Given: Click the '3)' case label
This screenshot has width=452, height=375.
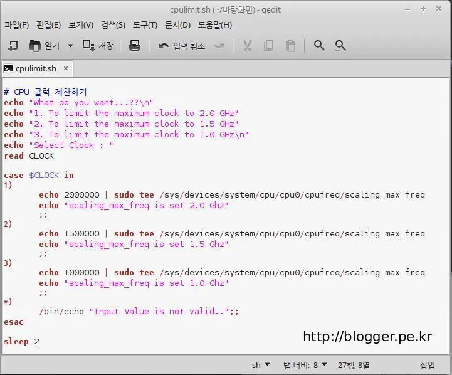Looking at the screenshot, I should (x=8, y=263).
